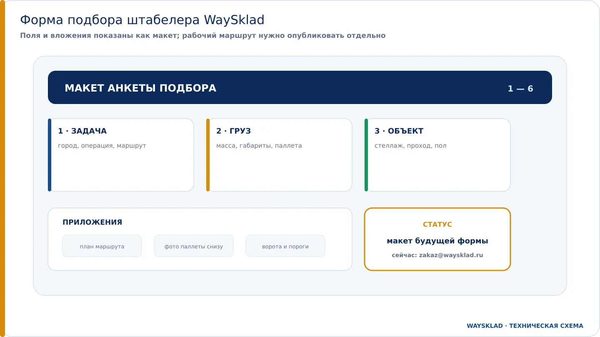
Task: Click the footer "WAYSKLAD · ТЕХНИЧЕСКАЯ СХЕМА"
Action: pos(525,326)
